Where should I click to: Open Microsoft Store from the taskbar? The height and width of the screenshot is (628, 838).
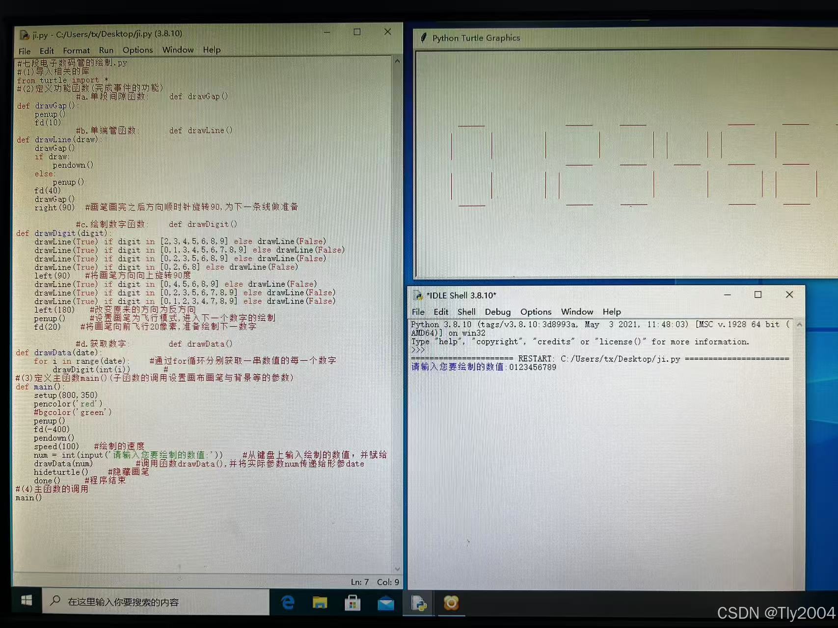pyautogui.click(x=352, y=602)
